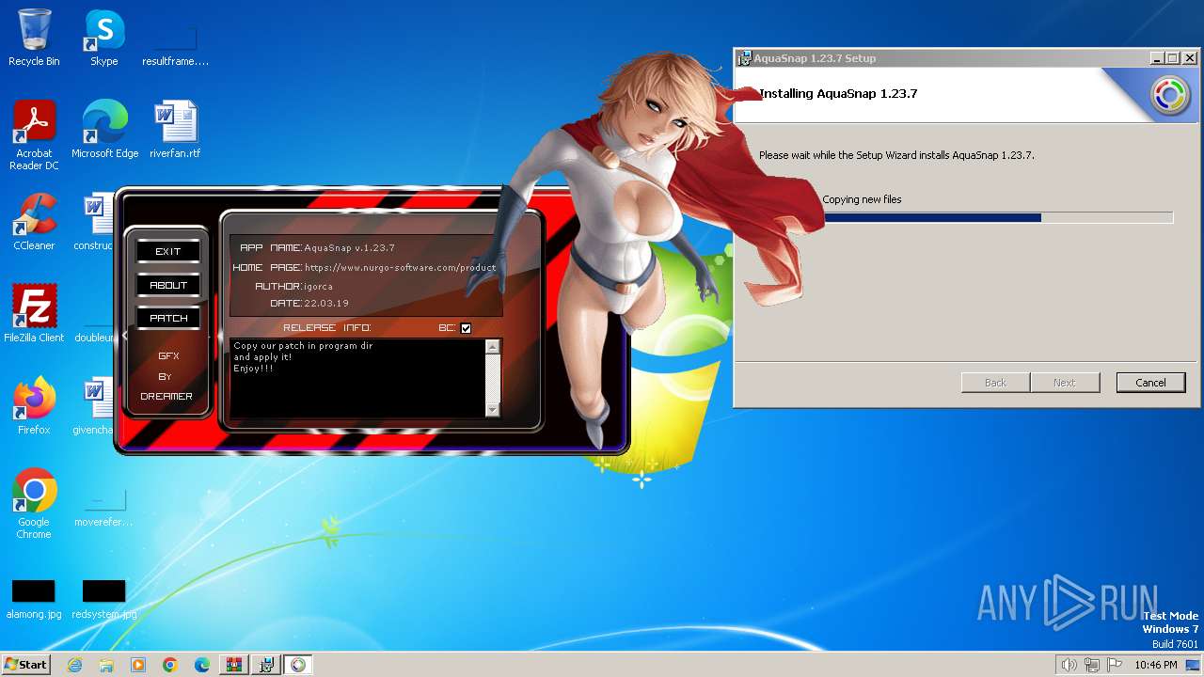The image size is (1204, 677).
Task: Switch to the setup installer taskbar item
Action: (x=266, y=665)
